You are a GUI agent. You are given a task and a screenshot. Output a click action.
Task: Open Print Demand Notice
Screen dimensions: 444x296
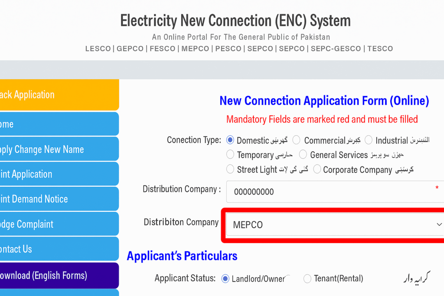click(x=59, y=198)
